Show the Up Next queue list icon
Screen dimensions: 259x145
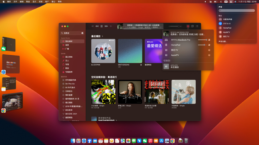[x=197, y=26]
